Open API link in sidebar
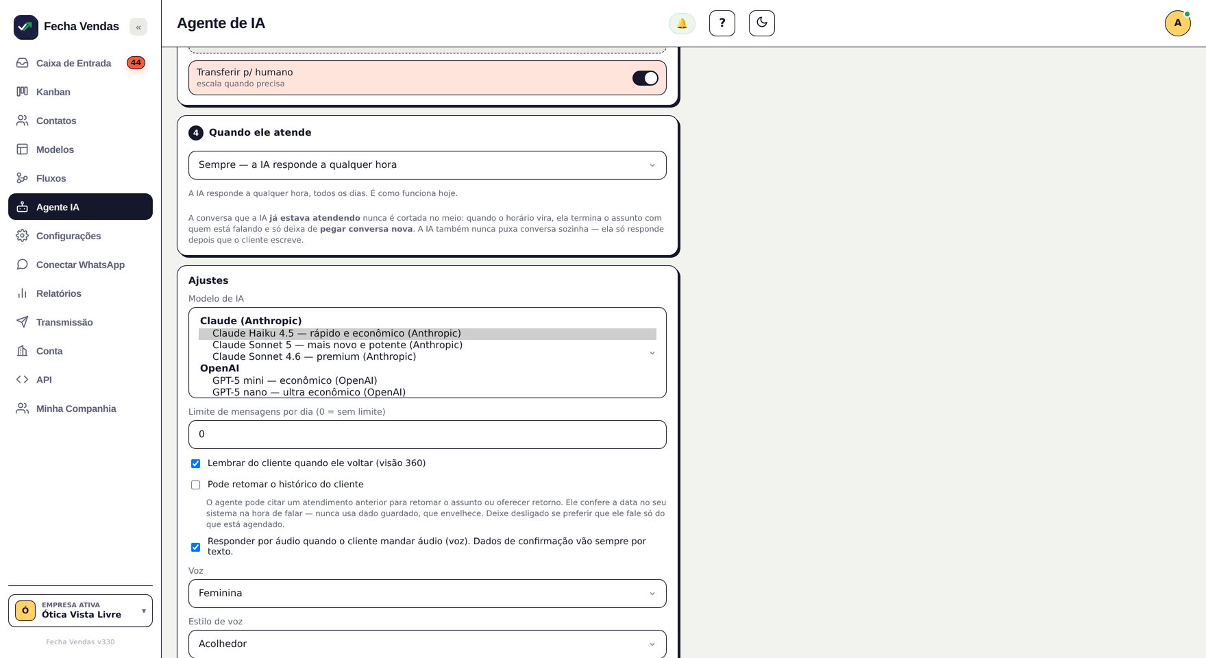Image resolution: width=1206 pixels, height=658 pixels. click(80, 380)
